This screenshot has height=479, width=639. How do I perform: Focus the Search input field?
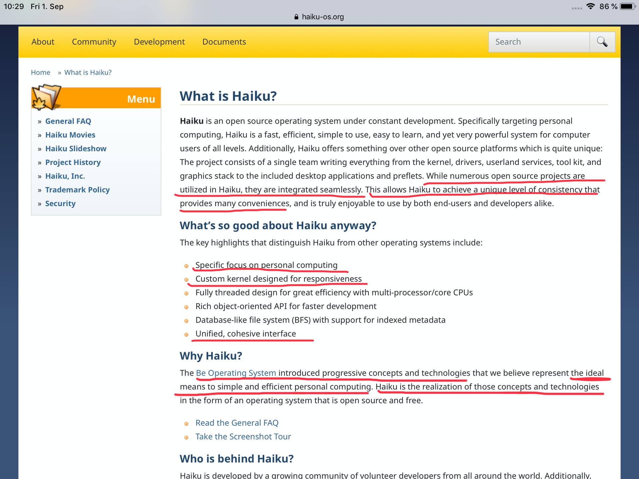coord(539,42)
